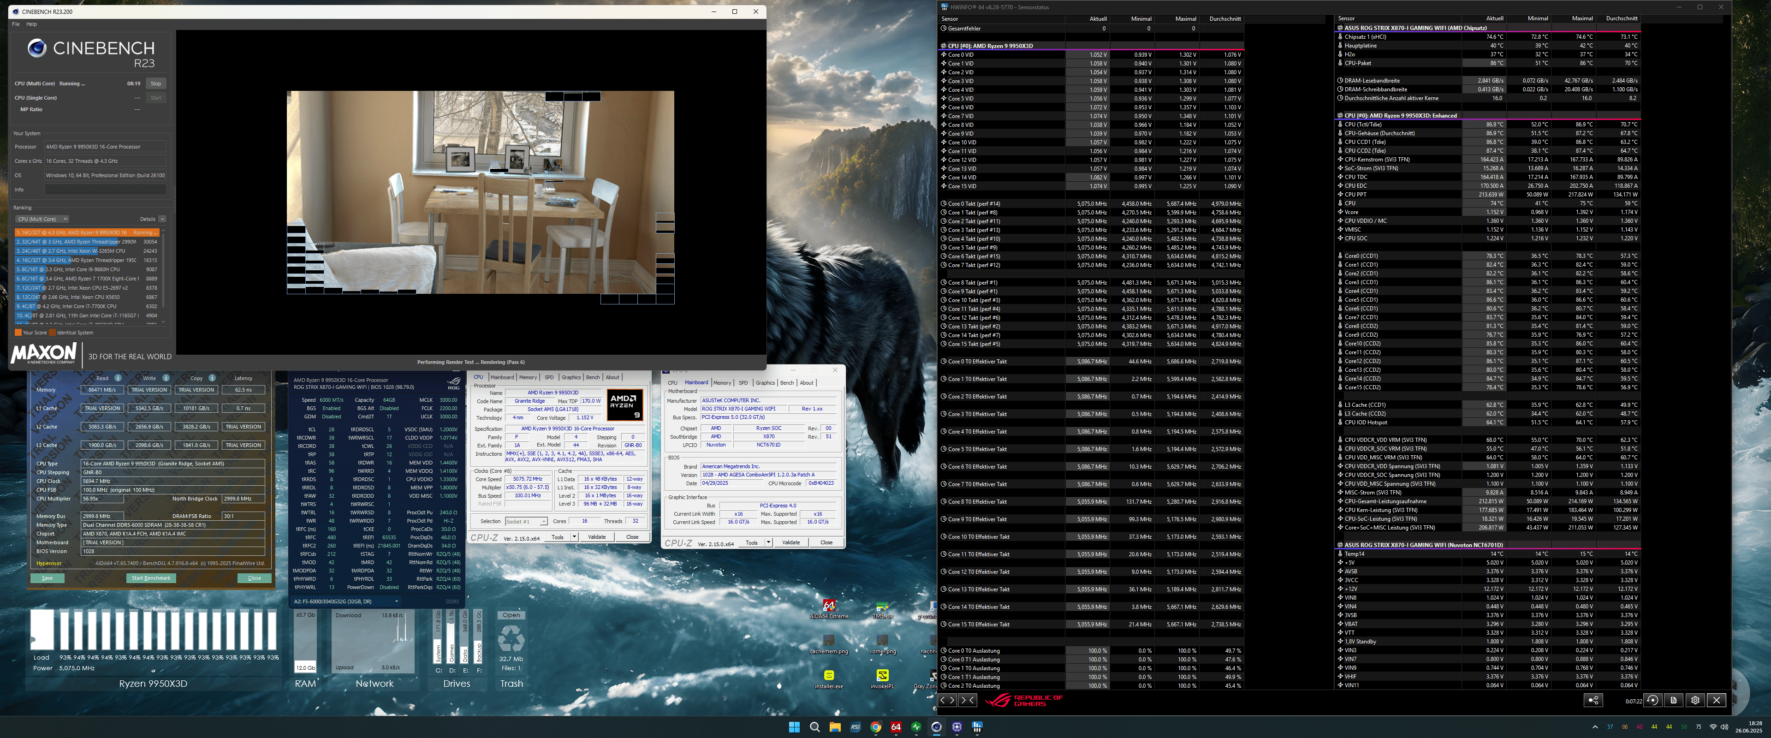Select the vorher.png desktop file
Viewport: 1771px width, 738px height.
click(x=882, y=644)
